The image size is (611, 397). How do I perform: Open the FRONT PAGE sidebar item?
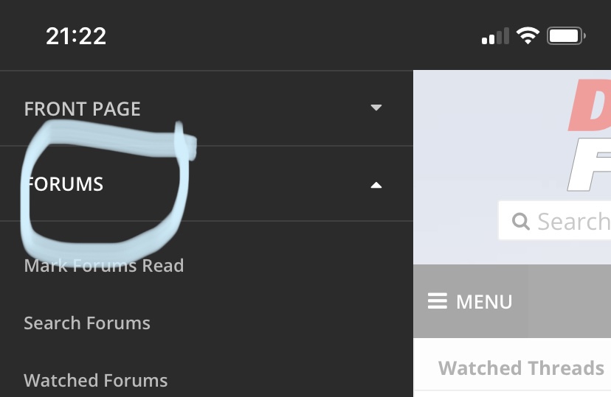click(x=82, y=109)
